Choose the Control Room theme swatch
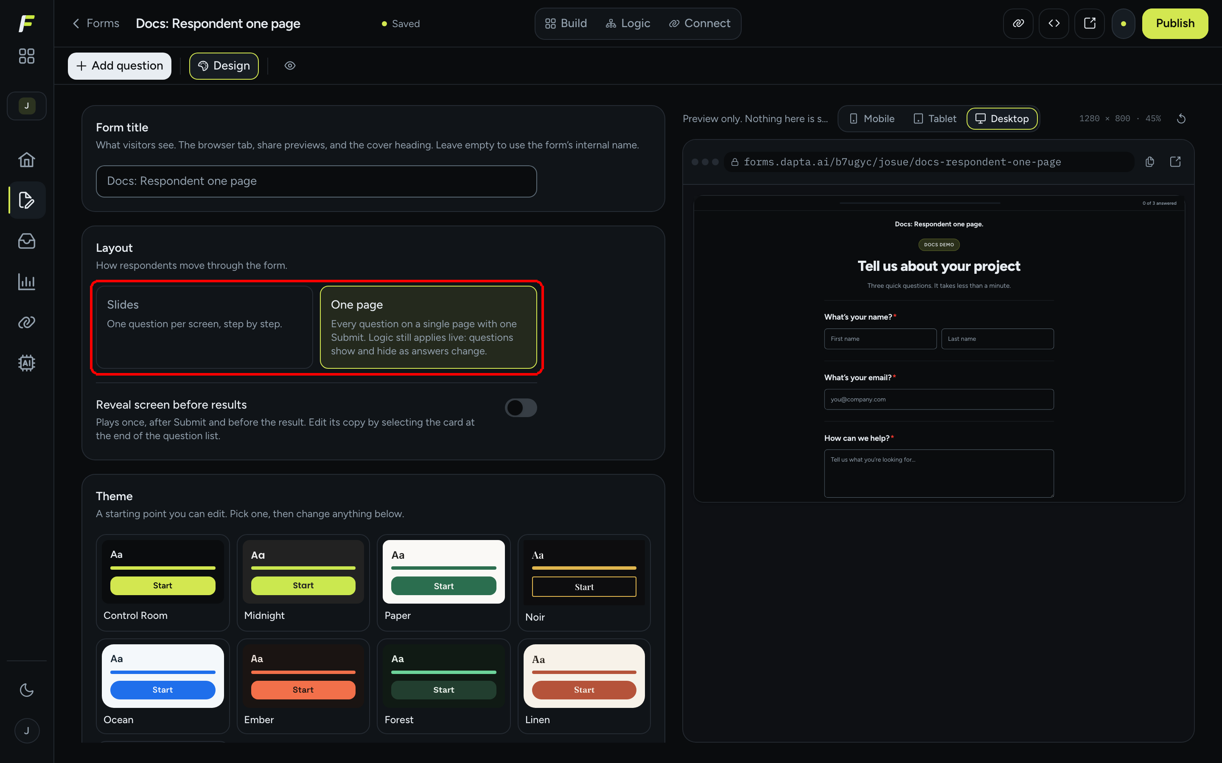The height and width of the screenshot is (763, 1222). (x=163, y=582)
